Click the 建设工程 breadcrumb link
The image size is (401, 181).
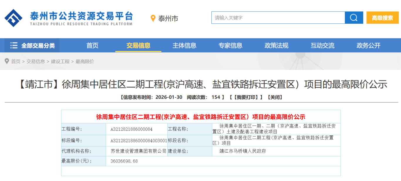click(x=60, y=61)
